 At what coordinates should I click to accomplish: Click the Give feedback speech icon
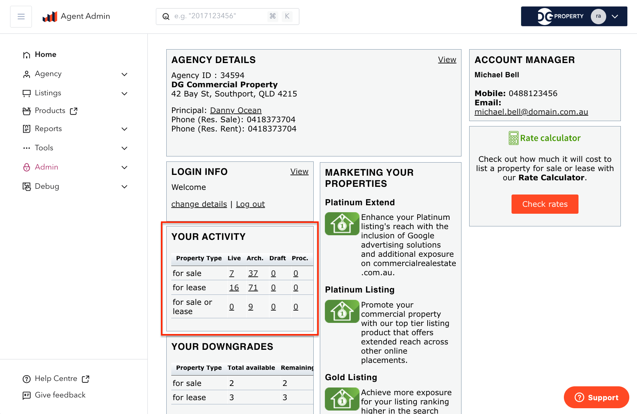click(x=27, y=396)
